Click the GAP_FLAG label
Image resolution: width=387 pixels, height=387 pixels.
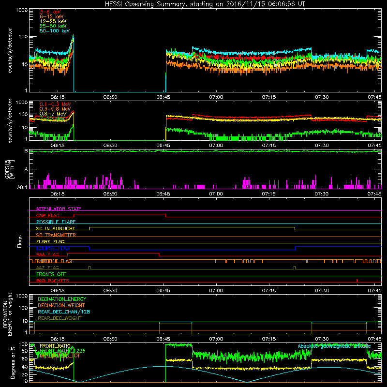pos(47,215)
